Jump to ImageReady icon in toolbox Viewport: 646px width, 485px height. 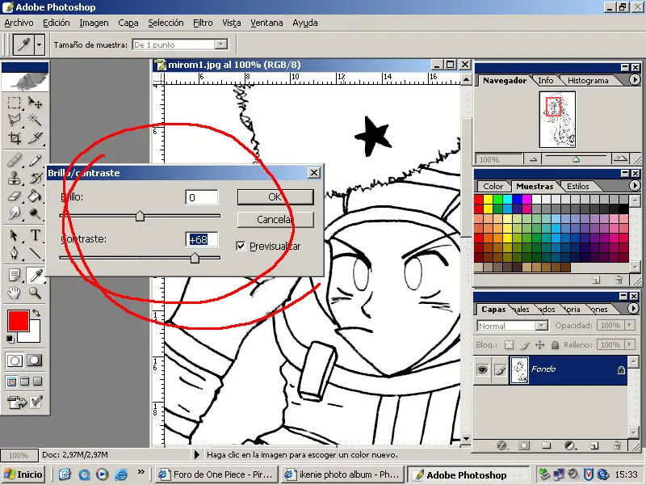point(17,402)
